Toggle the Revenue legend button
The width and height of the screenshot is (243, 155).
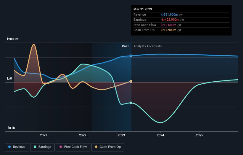[17, 147]
